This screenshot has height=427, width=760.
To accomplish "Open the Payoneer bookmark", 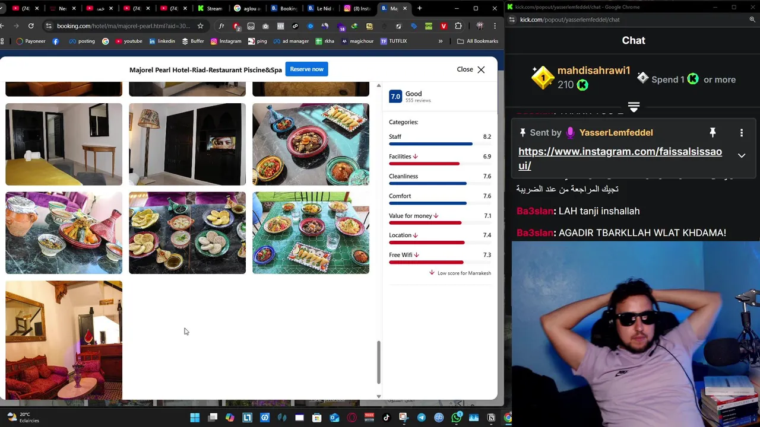I will (x=31, y=41).
